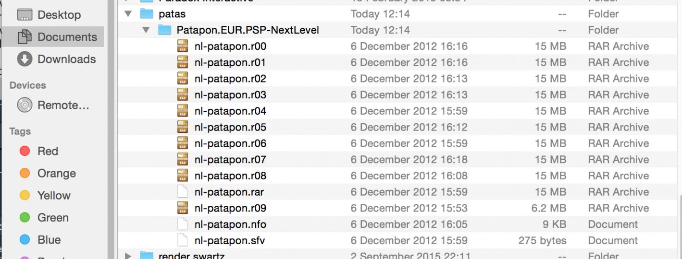The height and width of the screenshot is (259, 682).
Task: Click the RAR icon of nl-patapon.r08
Action: (x=183, y=176)
